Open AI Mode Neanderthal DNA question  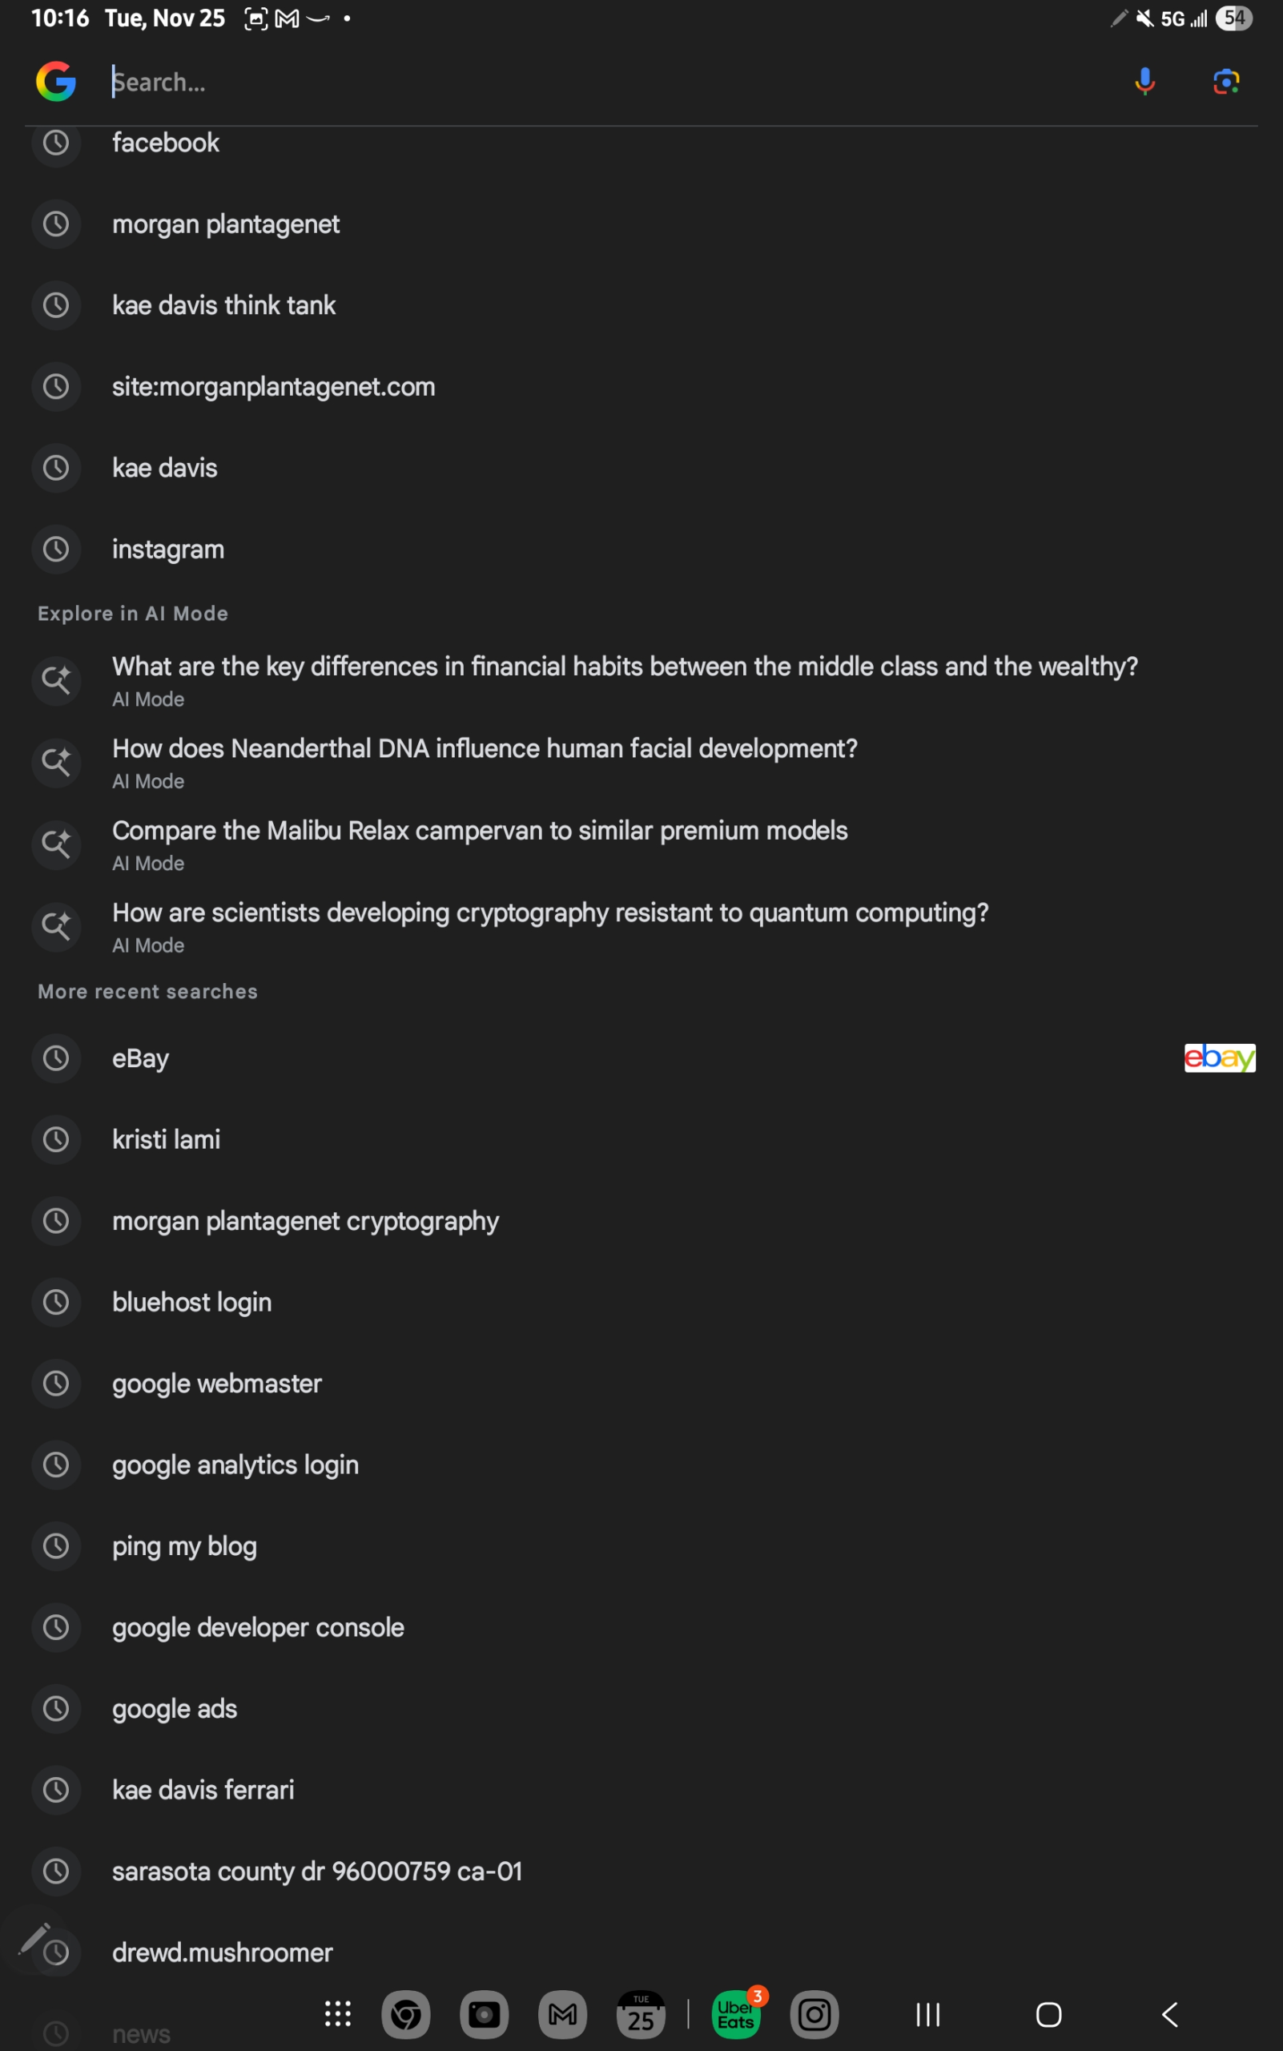485,750
